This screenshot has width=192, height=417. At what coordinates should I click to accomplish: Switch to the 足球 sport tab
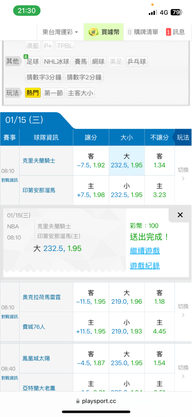tap(33, 62)
